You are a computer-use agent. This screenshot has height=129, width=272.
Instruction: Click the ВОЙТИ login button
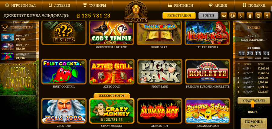coord(208,16)
